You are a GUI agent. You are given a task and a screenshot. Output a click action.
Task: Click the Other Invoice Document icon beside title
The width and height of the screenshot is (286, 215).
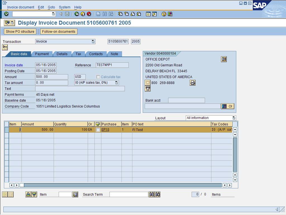tap(12, 23)
